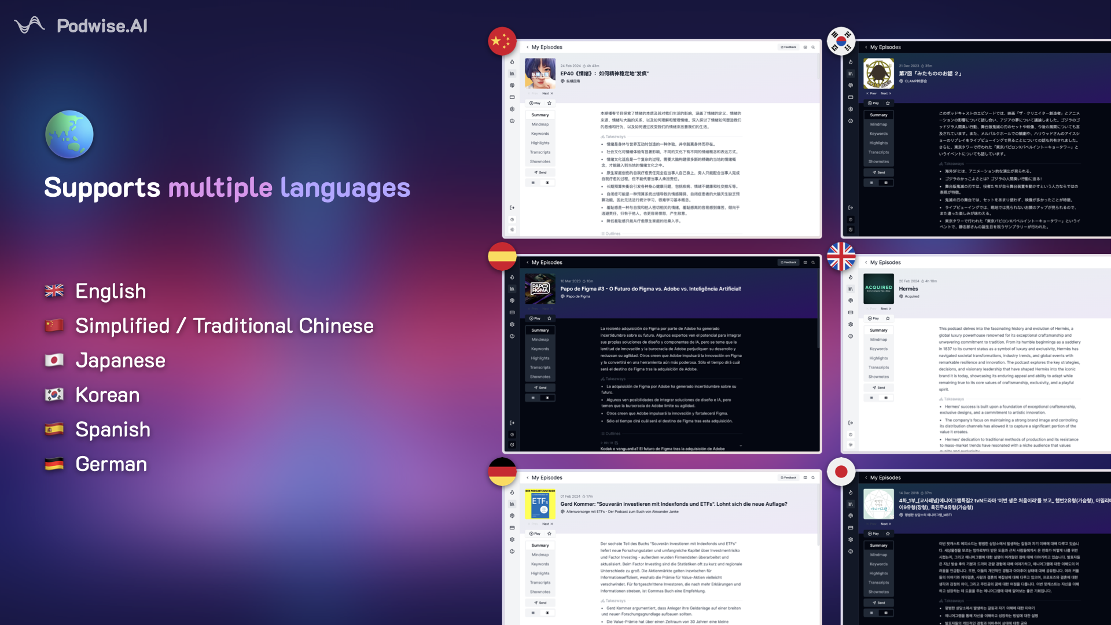1111x625 pixels.
Task: Star the EP40 Chinese episode as favorite
Action: pyautogui.click(x=549, y=103)
